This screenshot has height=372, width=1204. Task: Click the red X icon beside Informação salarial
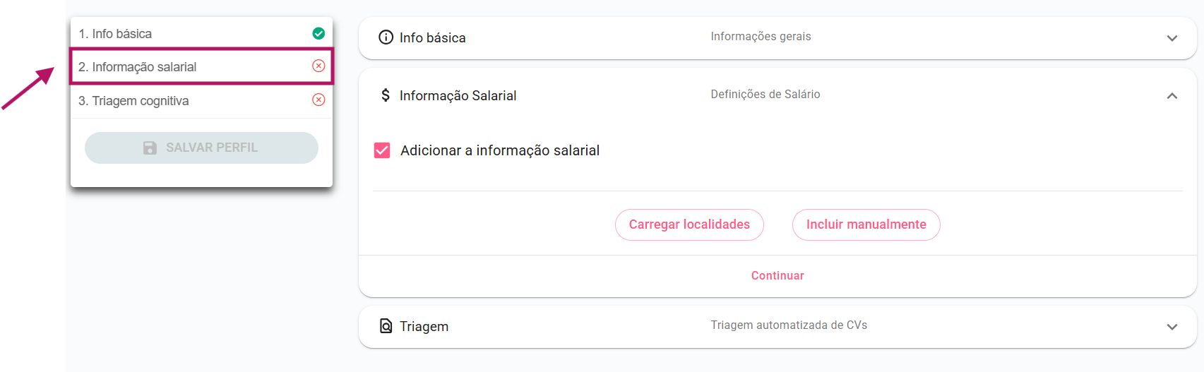tap(318, 66)
